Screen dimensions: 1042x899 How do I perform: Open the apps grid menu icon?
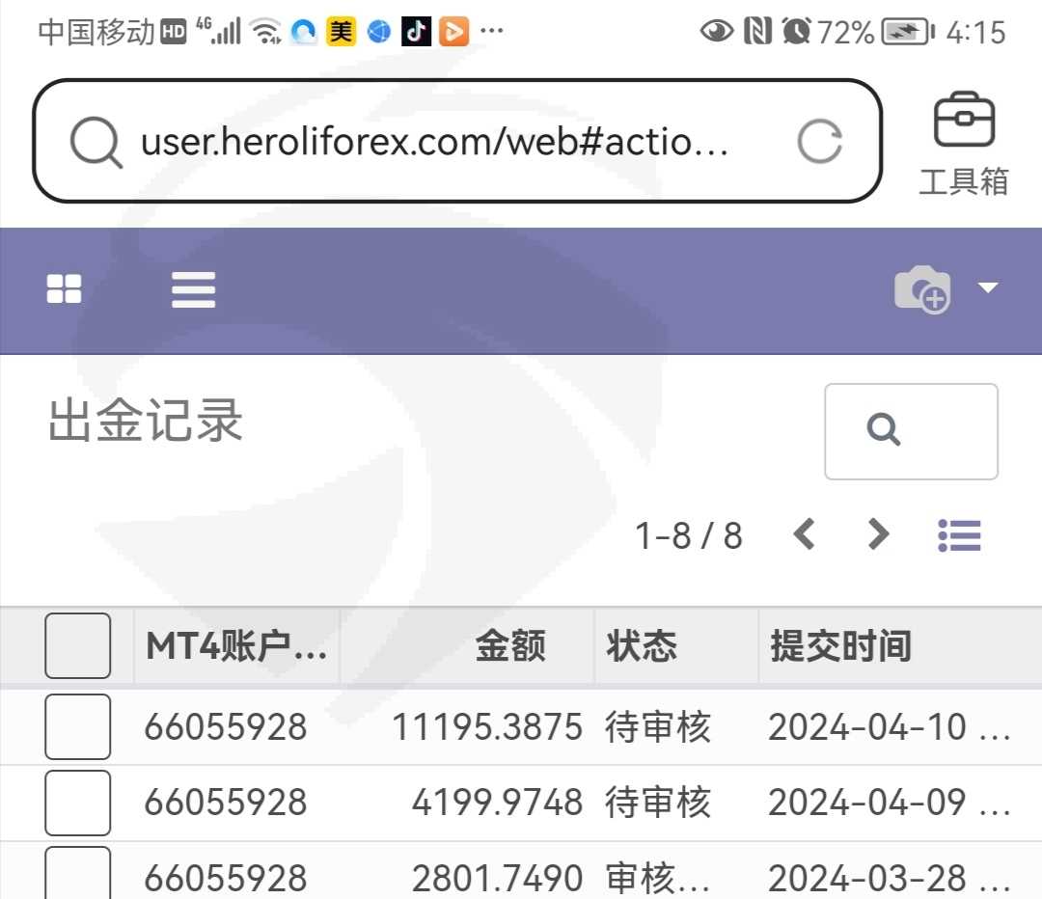(x=64, y=289)
